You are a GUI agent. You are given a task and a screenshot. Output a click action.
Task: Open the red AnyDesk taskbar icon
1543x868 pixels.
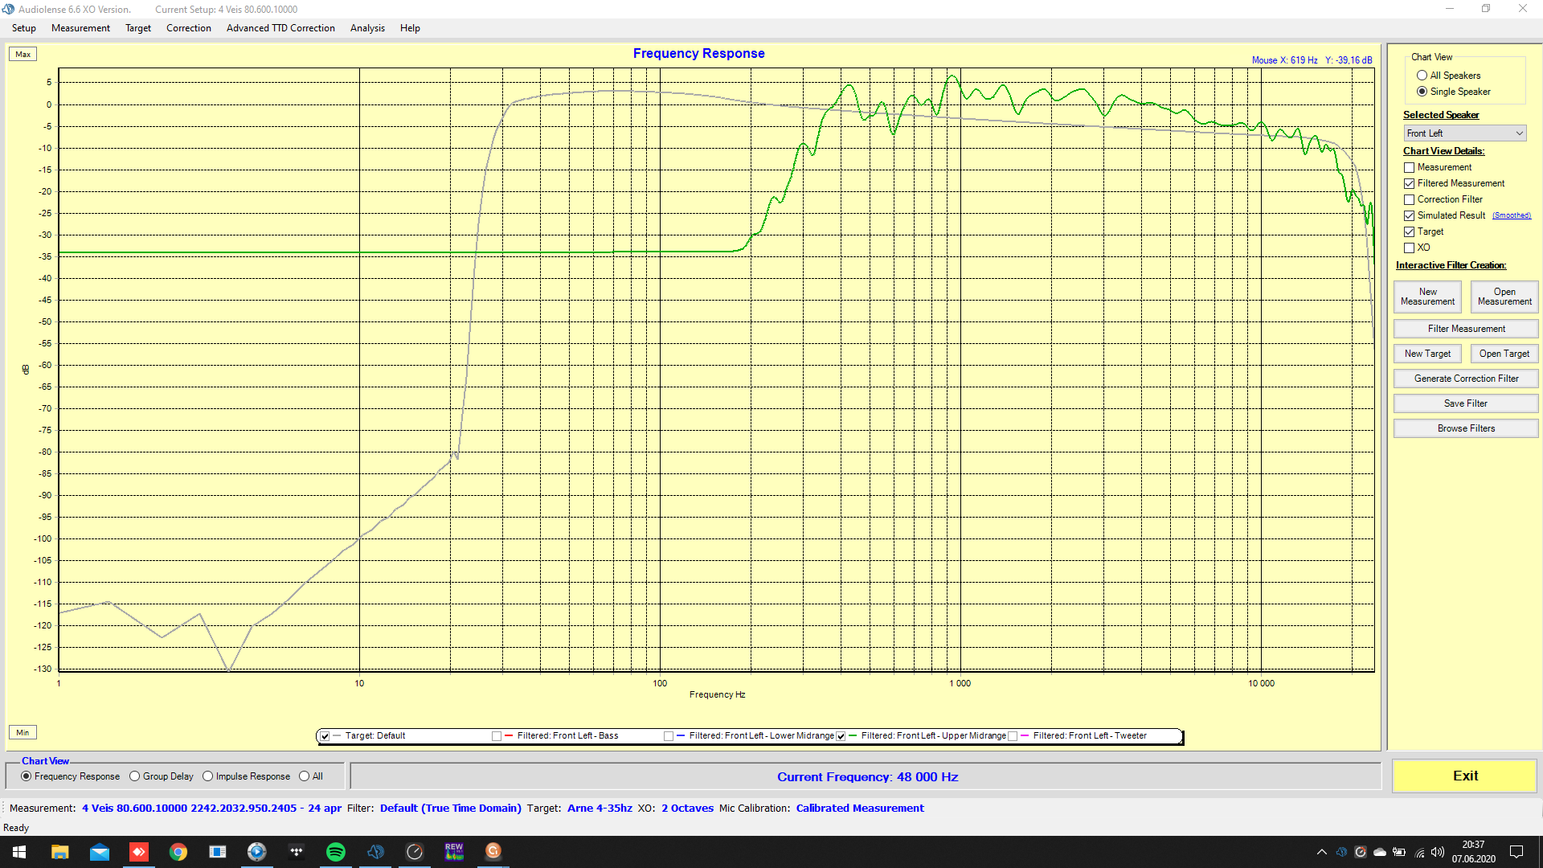coord(139,852)
